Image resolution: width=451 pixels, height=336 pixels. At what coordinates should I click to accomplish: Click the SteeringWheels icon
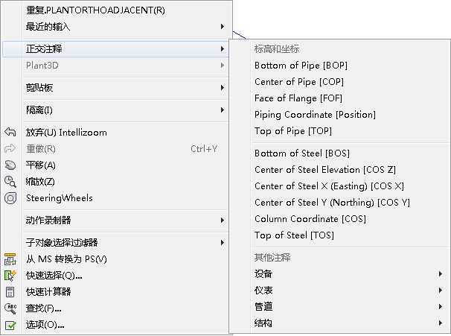10,198
